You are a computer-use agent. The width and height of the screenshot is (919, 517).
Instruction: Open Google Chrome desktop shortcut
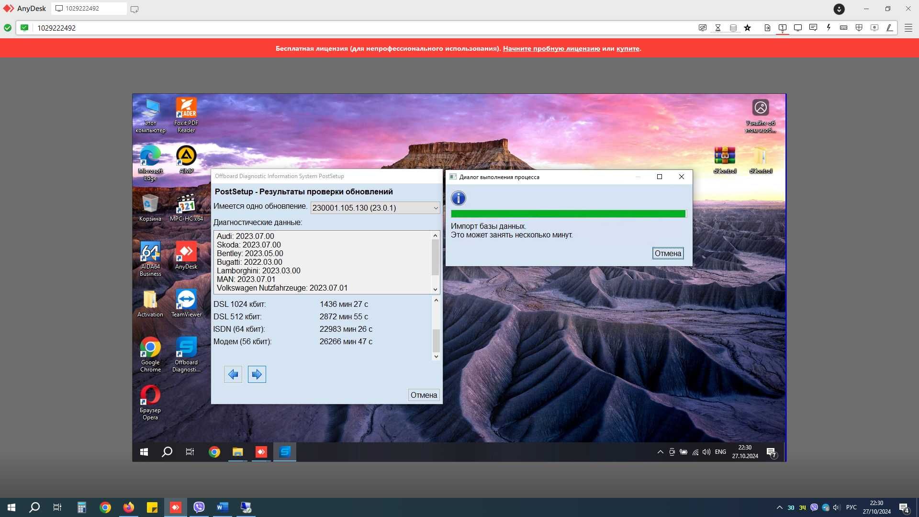point(150,354)
